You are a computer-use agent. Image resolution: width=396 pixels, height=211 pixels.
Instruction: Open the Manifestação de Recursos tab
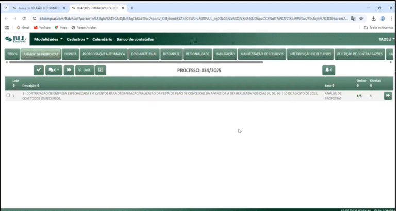[x=262, y=54]
